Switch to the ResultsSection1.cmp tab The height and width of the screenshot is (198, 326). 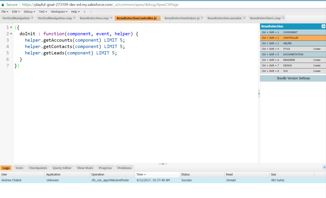click(265, 18)
